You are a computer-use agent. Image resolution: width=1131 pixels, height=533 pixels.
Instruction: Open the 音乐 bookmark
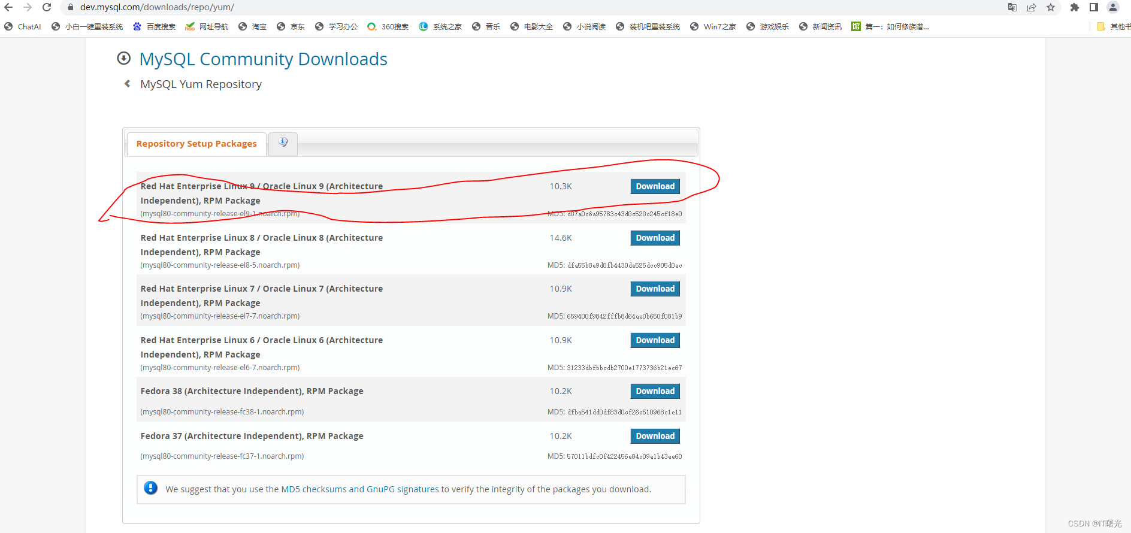pyautogui.click(x=486, y=26)
